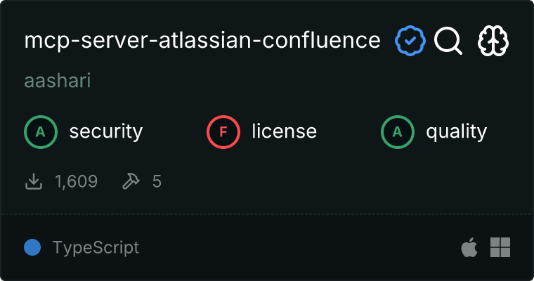The height and width of the screenshot is (281, 534).
Task: Click the Apple platform icon
Action: tap(468, 247)
